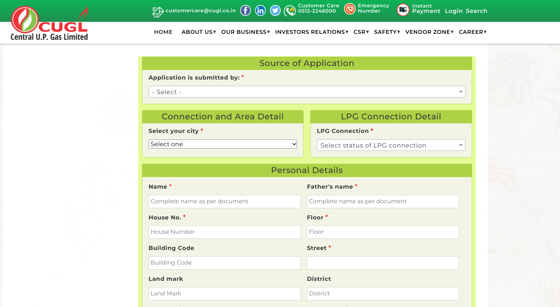
Task: Click the Emergency Number icon
Action: click(x=350, y=9)
